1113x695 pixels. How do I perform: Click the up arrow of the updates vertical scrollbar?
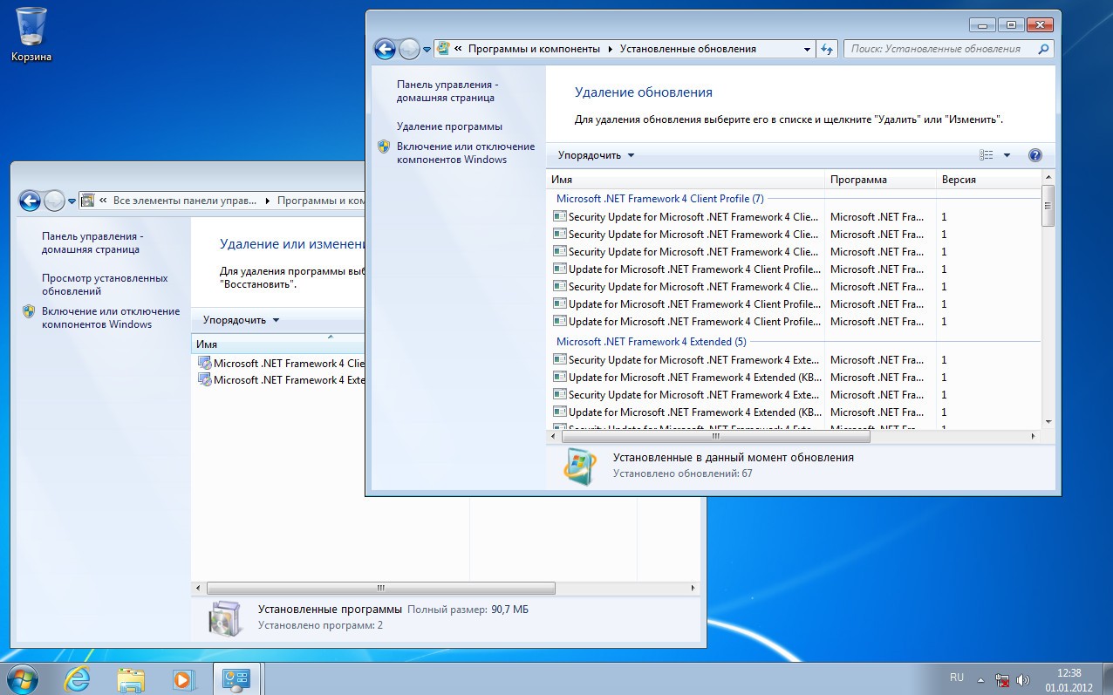point(1048,178)
